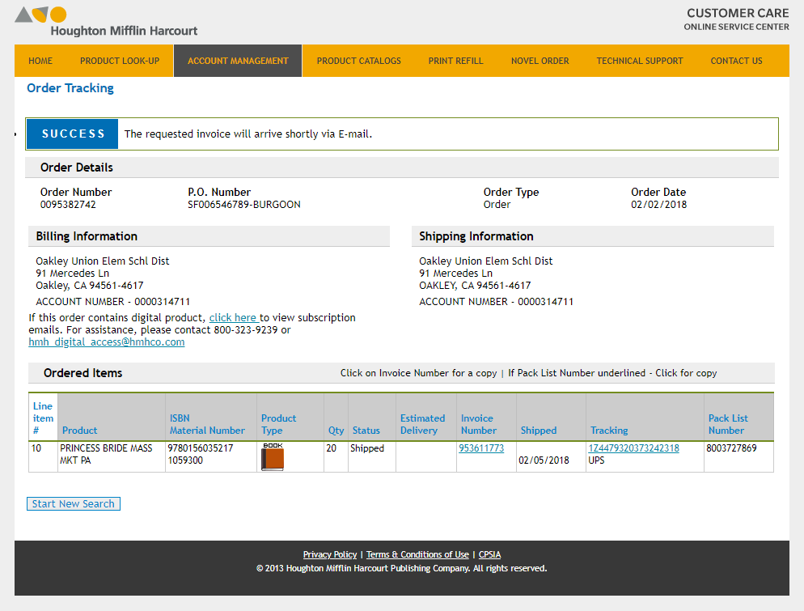Select the Account Management tab

(238, 61)
